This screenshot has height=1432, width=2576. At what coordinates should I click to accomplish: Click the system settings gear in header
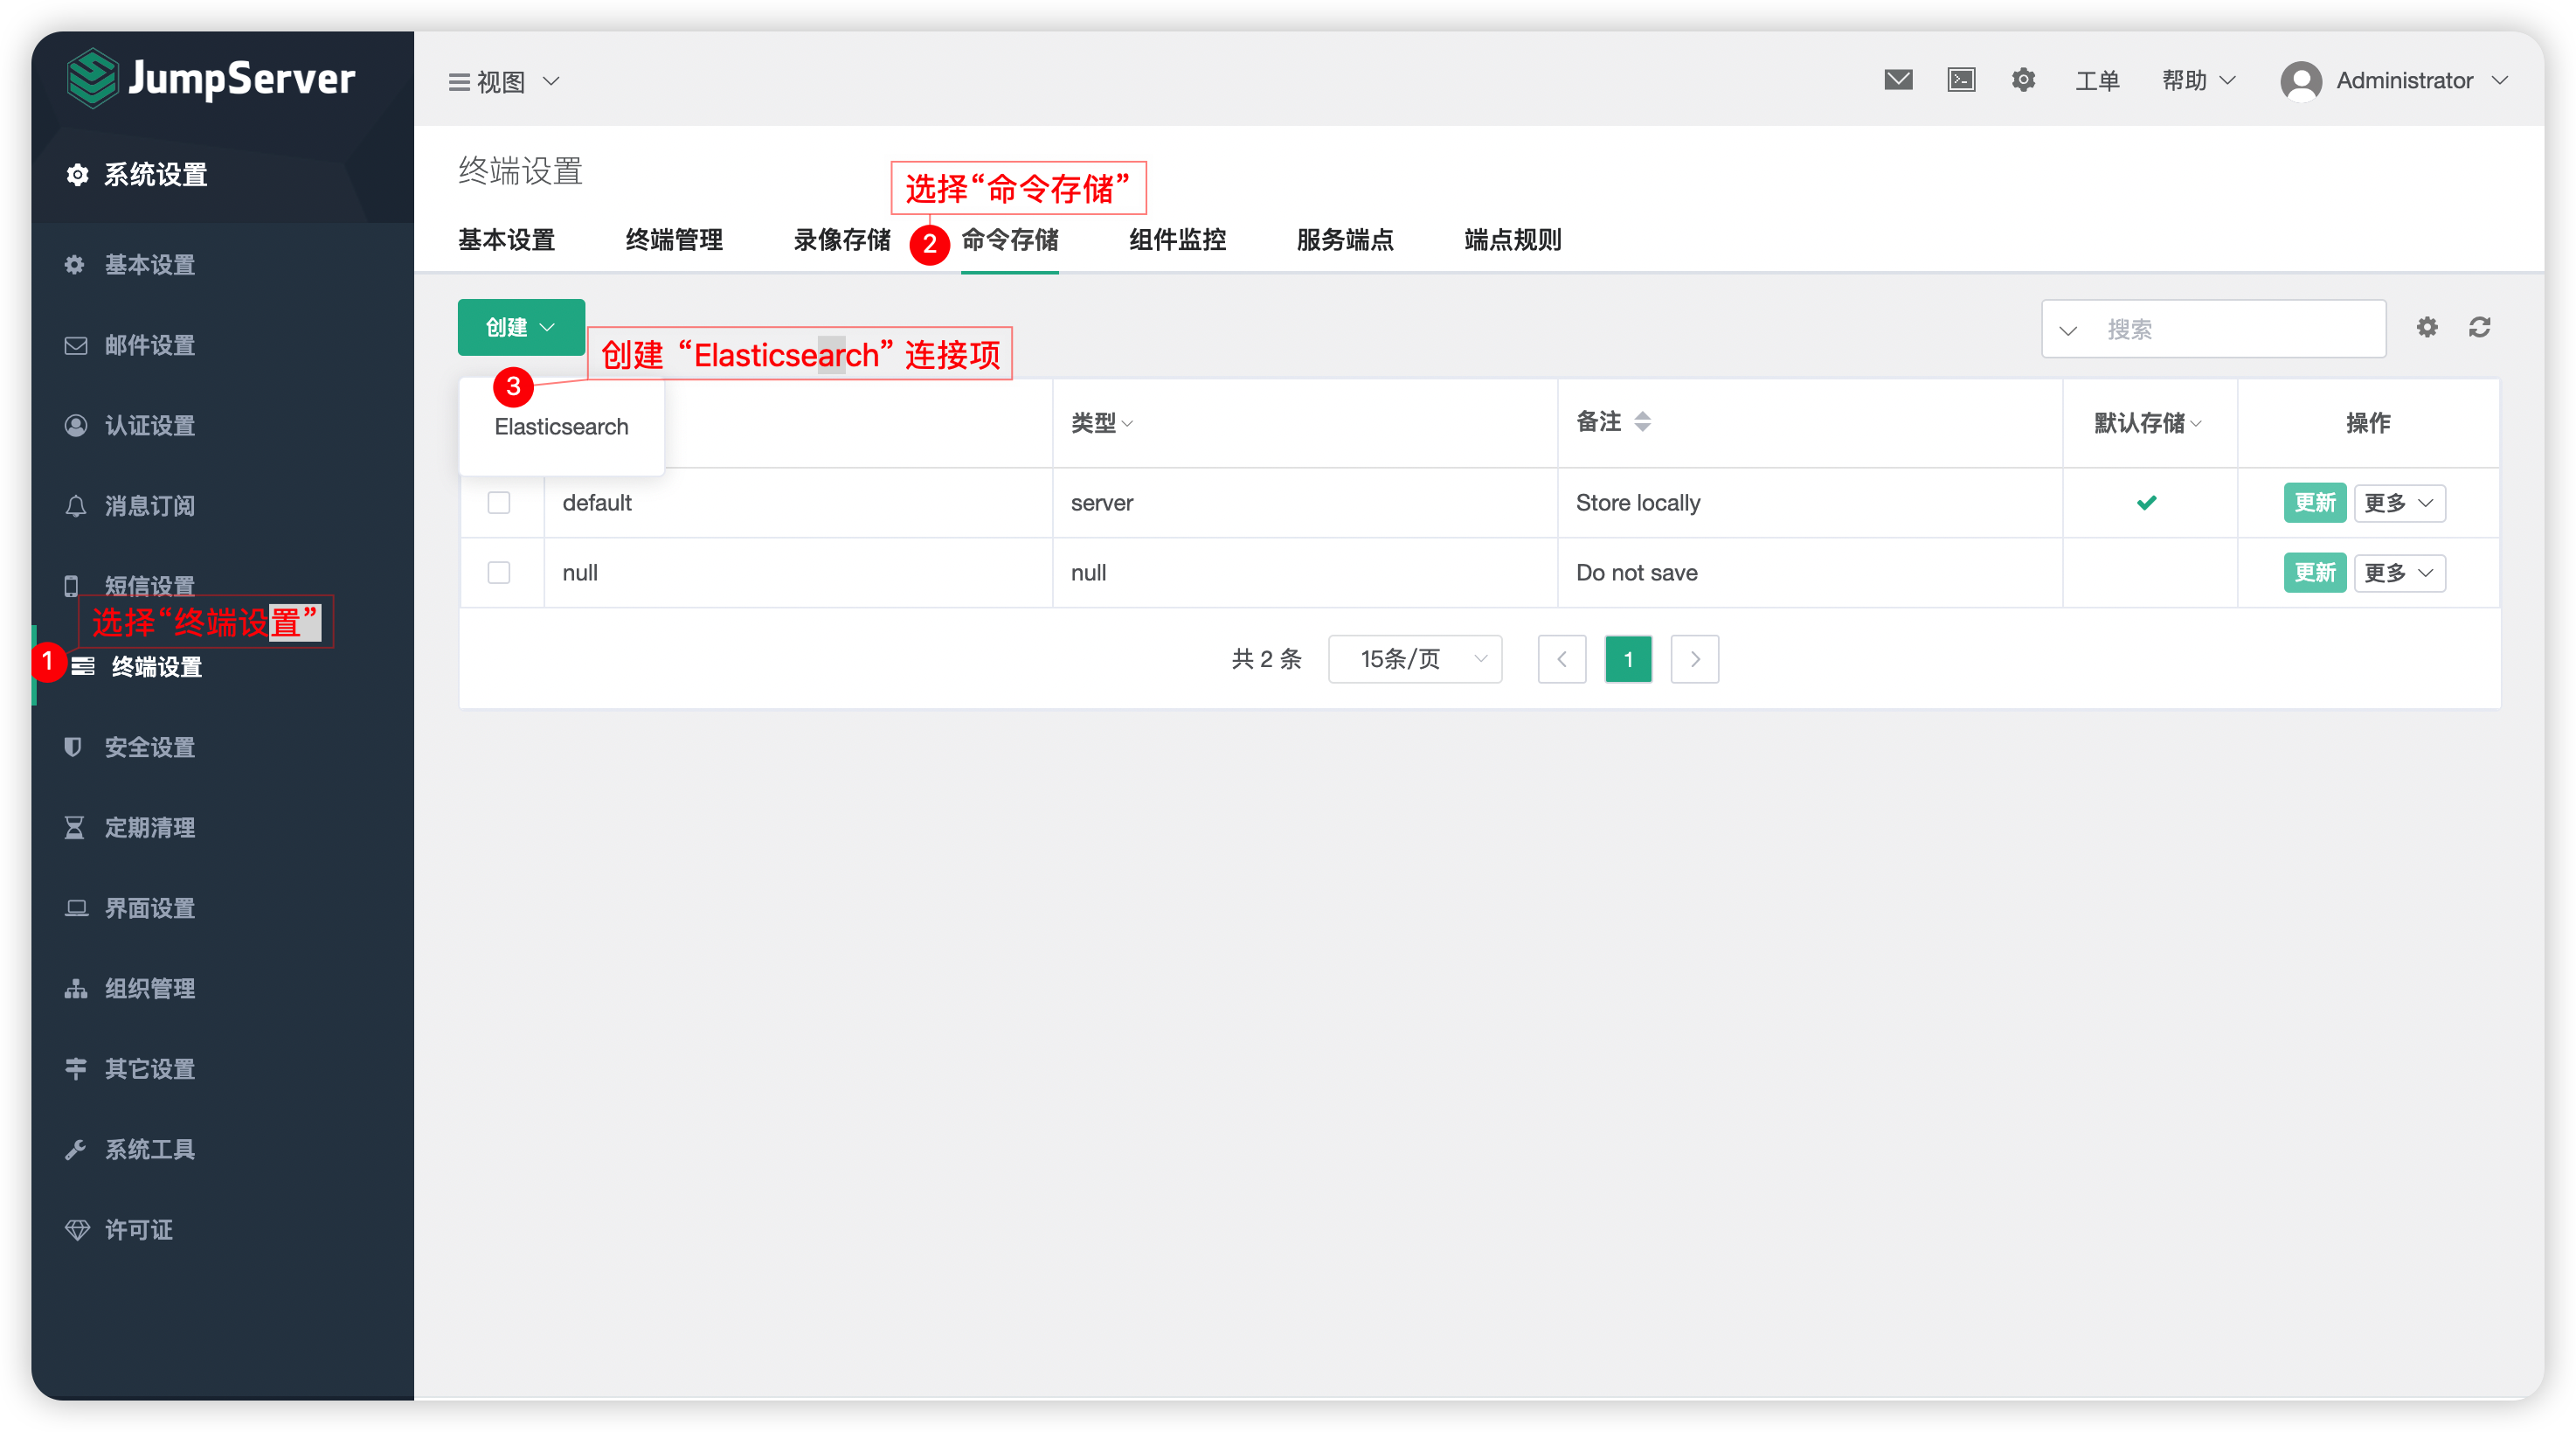2023,80
